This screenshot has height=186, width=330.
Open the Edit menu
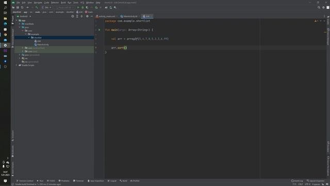pyautogui.click(x=24, y=3)
